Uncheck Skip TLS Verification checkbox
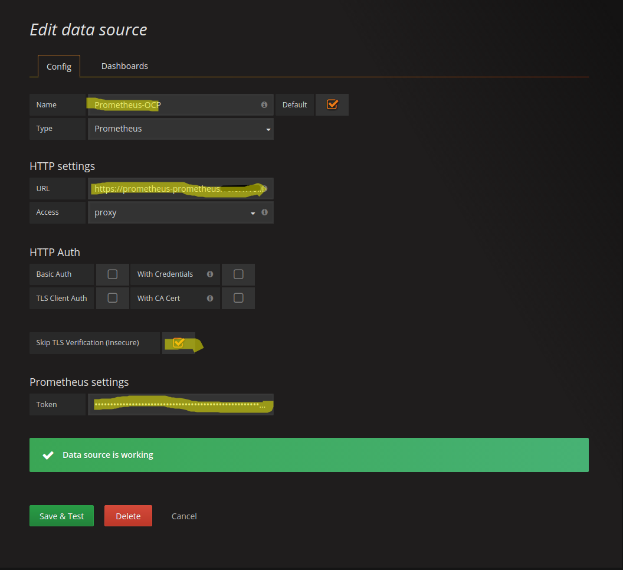Viewport: 623px width, 570px height. [178, 343]
